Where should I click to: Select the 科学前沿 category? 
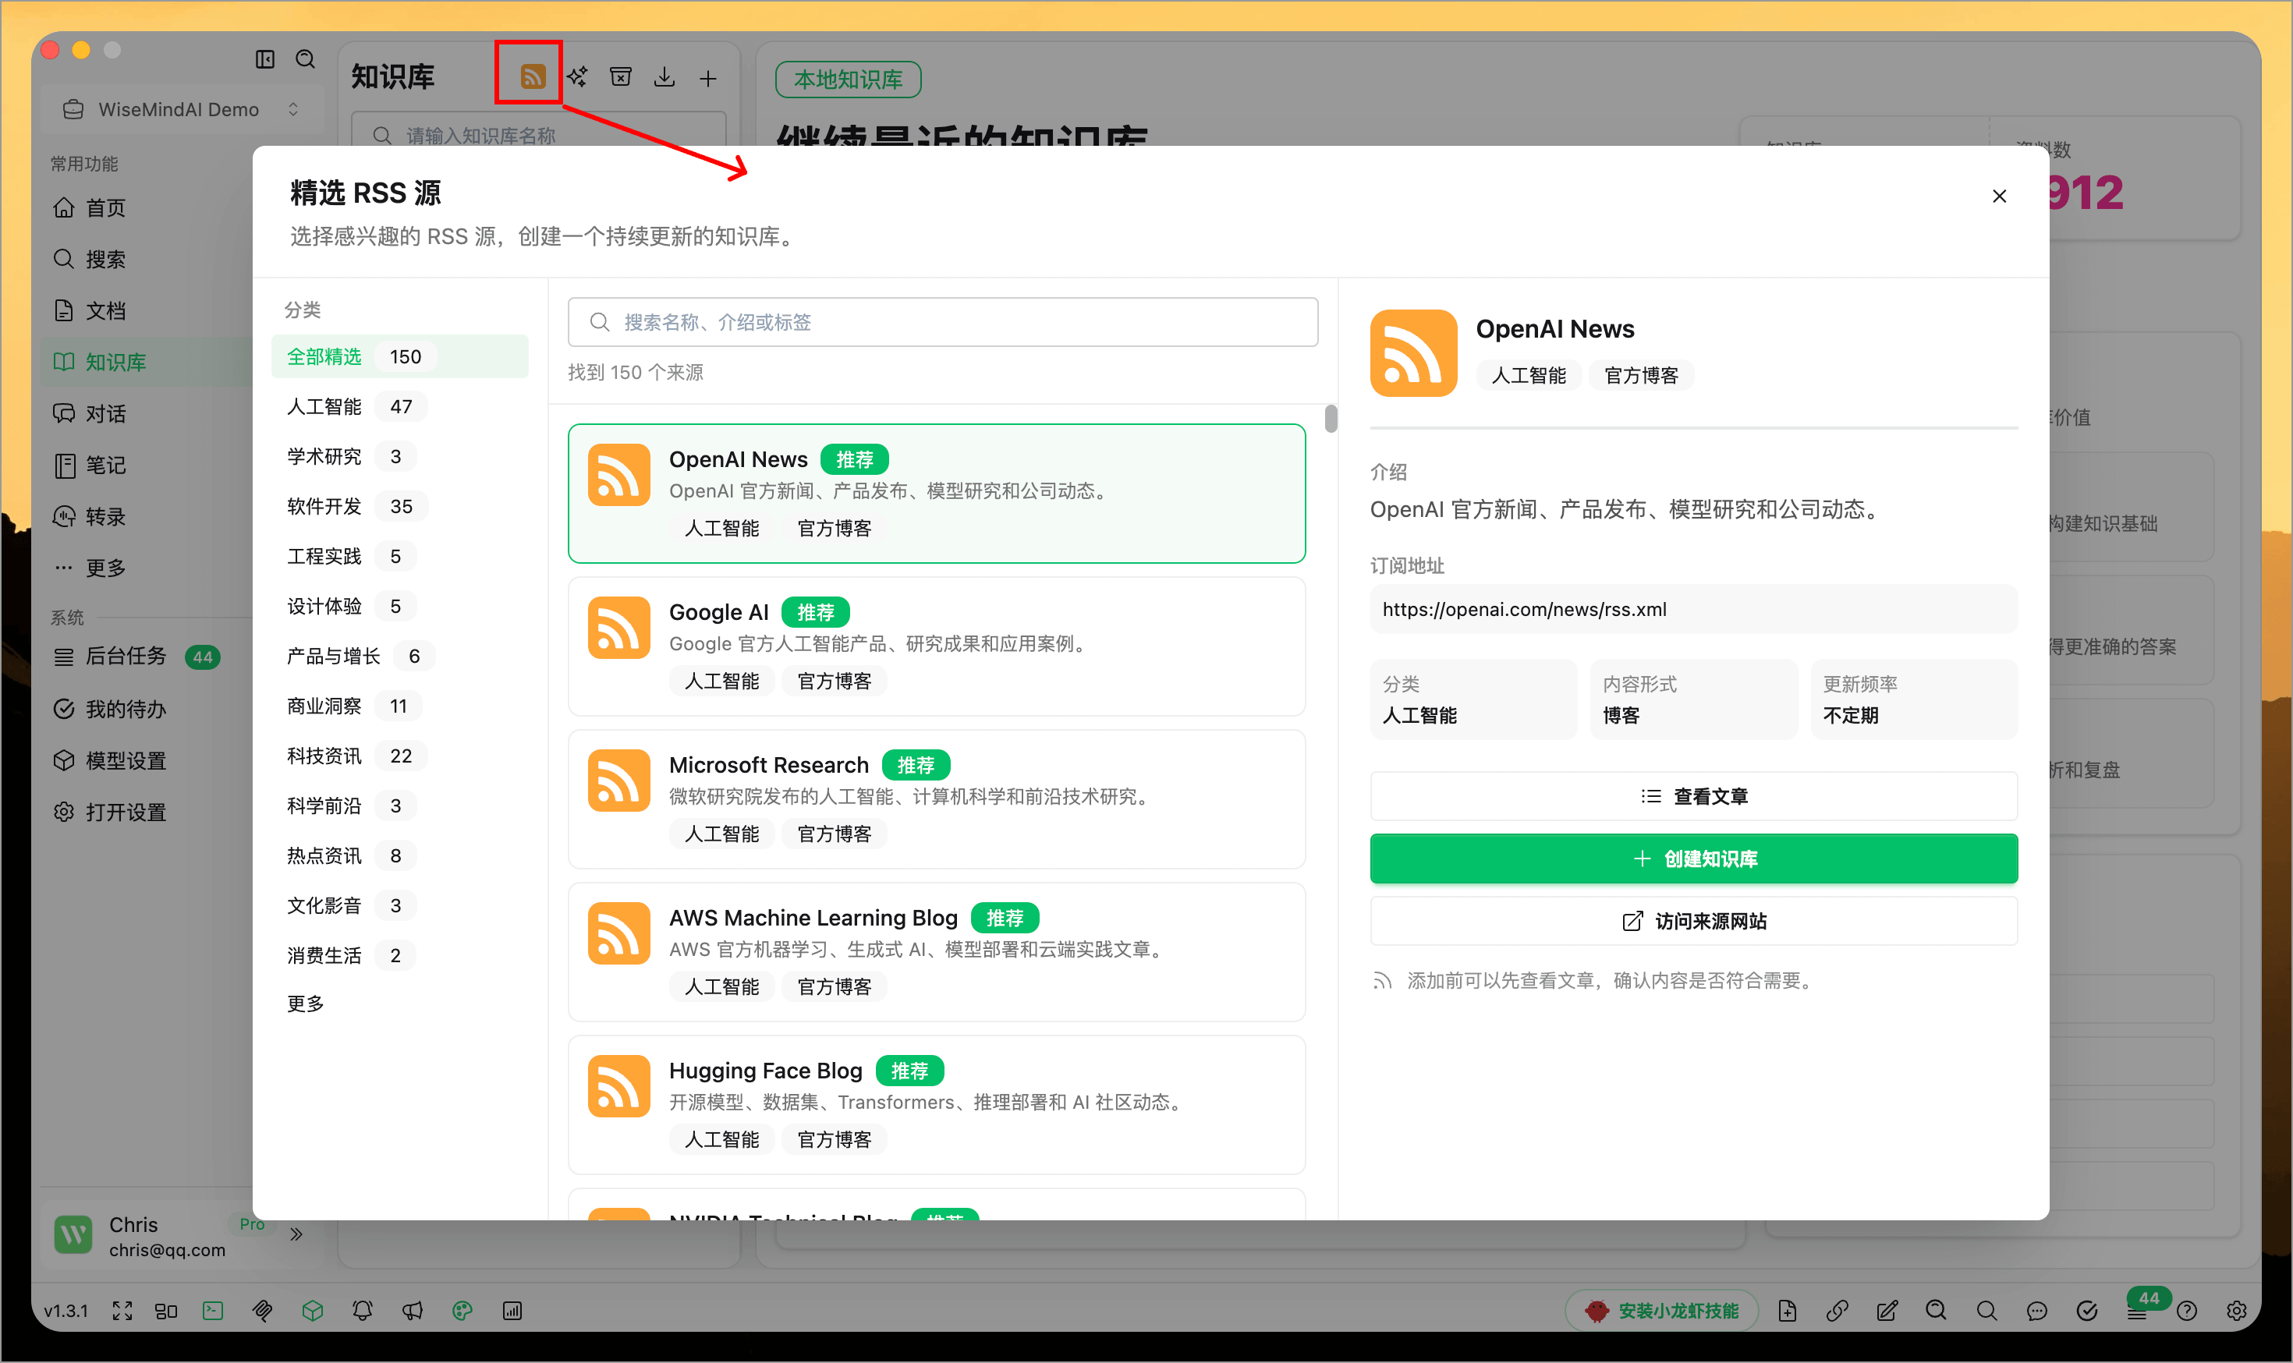pos(399,805)
